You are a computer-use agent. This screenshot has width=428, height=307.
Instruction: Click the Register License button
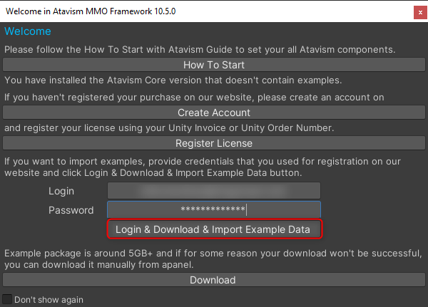[214, 143]
